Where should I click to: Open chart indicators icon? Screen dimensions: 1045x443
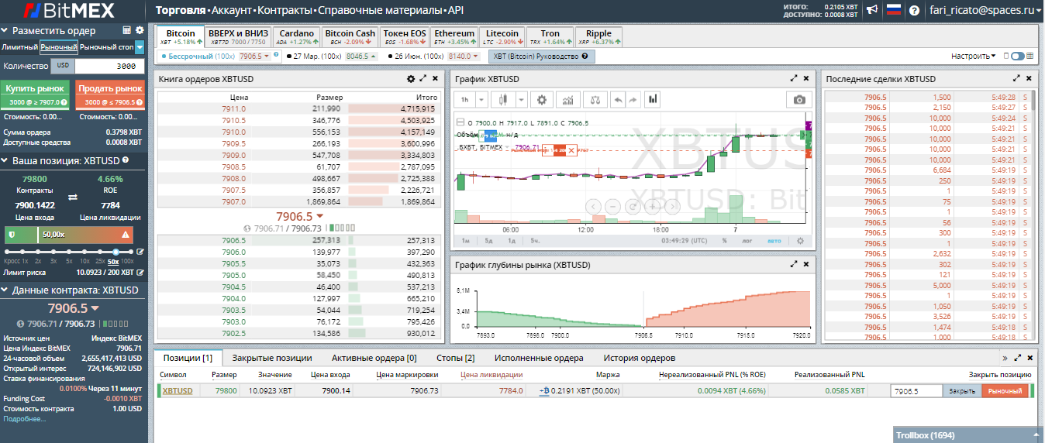point(568,99)
